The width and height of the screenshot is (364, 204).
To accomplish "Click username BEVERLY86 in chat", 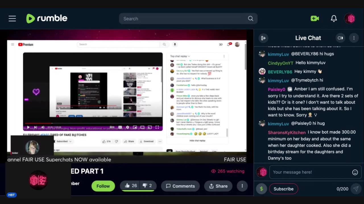I will point(280,72).
